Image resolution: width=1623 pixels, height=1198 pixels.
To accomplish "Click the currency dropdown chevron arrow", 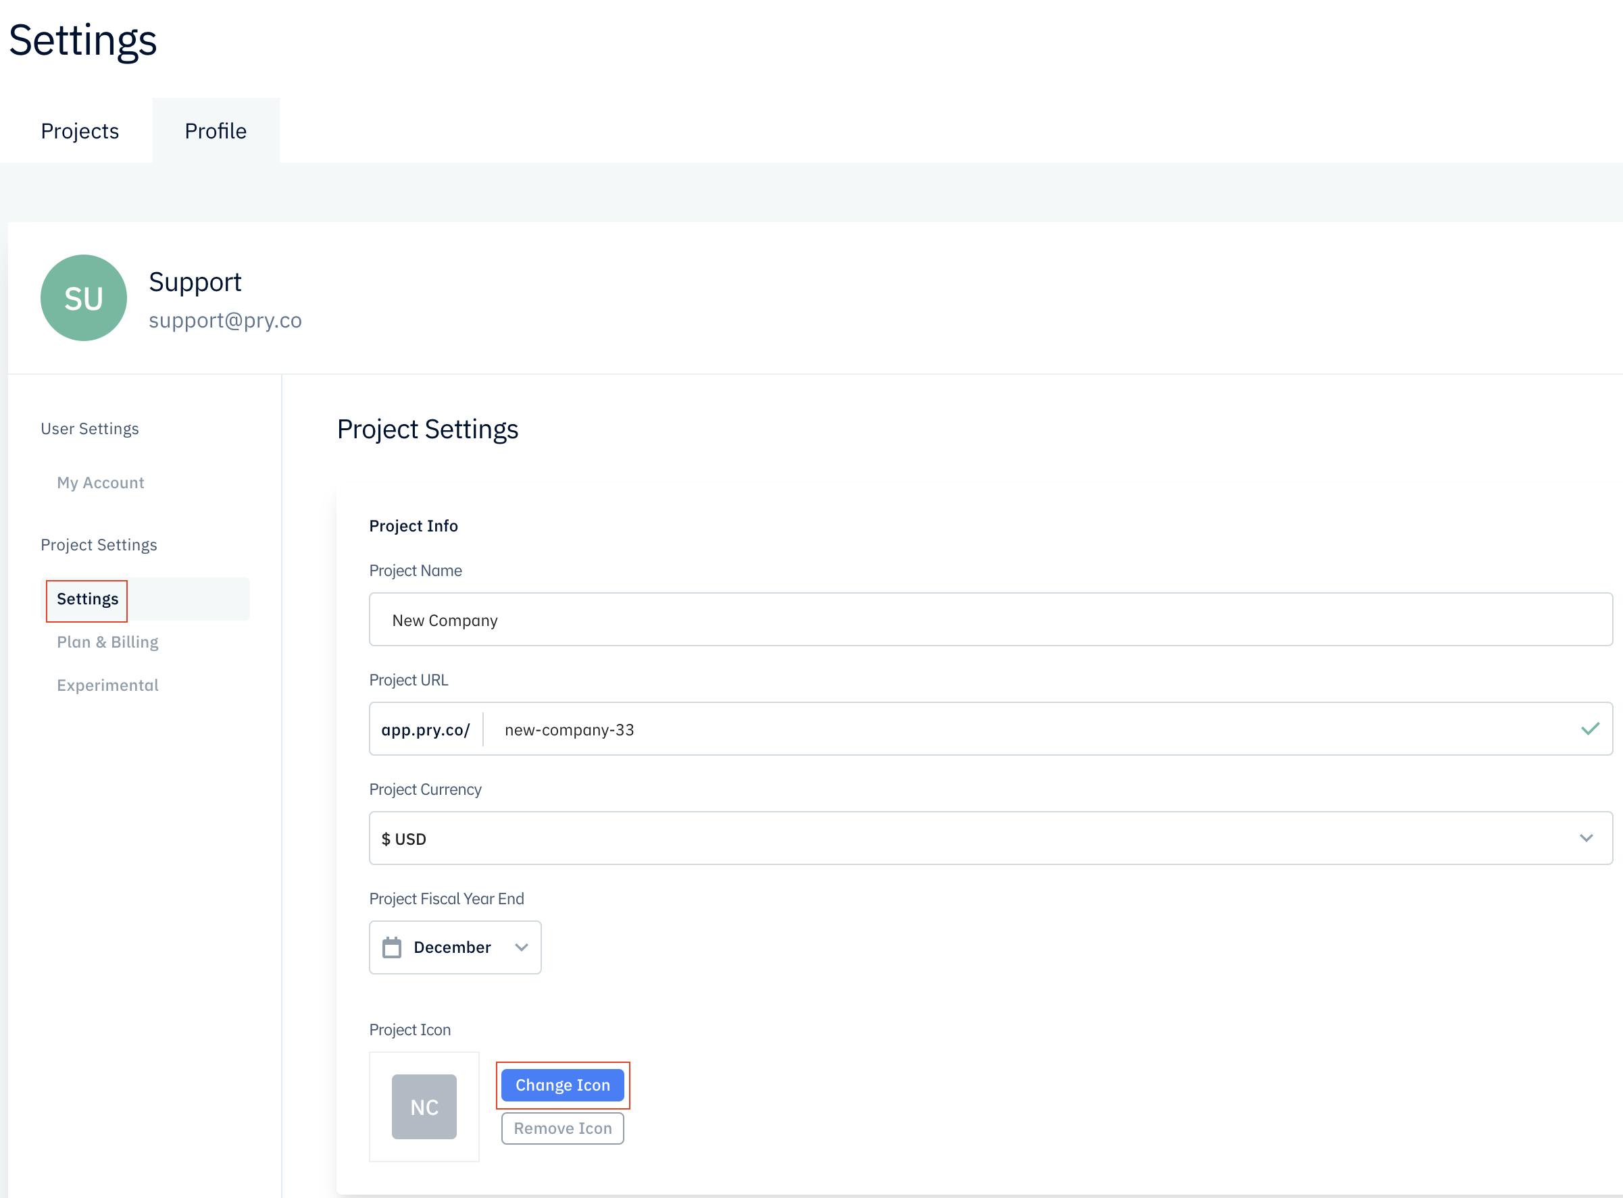I will coord(1586,838).
